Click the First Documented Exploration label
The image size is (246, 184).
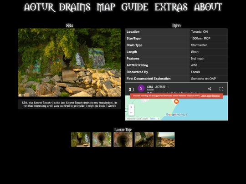click(149, 79)
